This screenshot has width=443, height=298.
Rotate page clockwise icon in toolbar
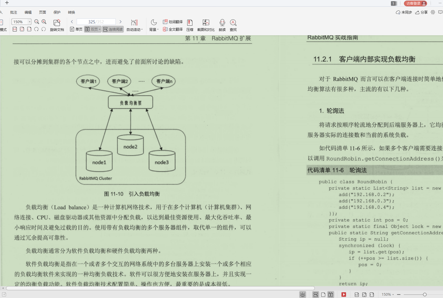[x=44, y=29]
